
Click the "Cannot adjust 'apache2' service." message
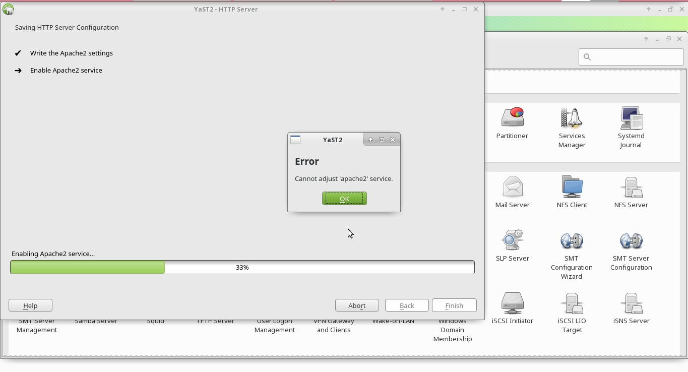344,178
